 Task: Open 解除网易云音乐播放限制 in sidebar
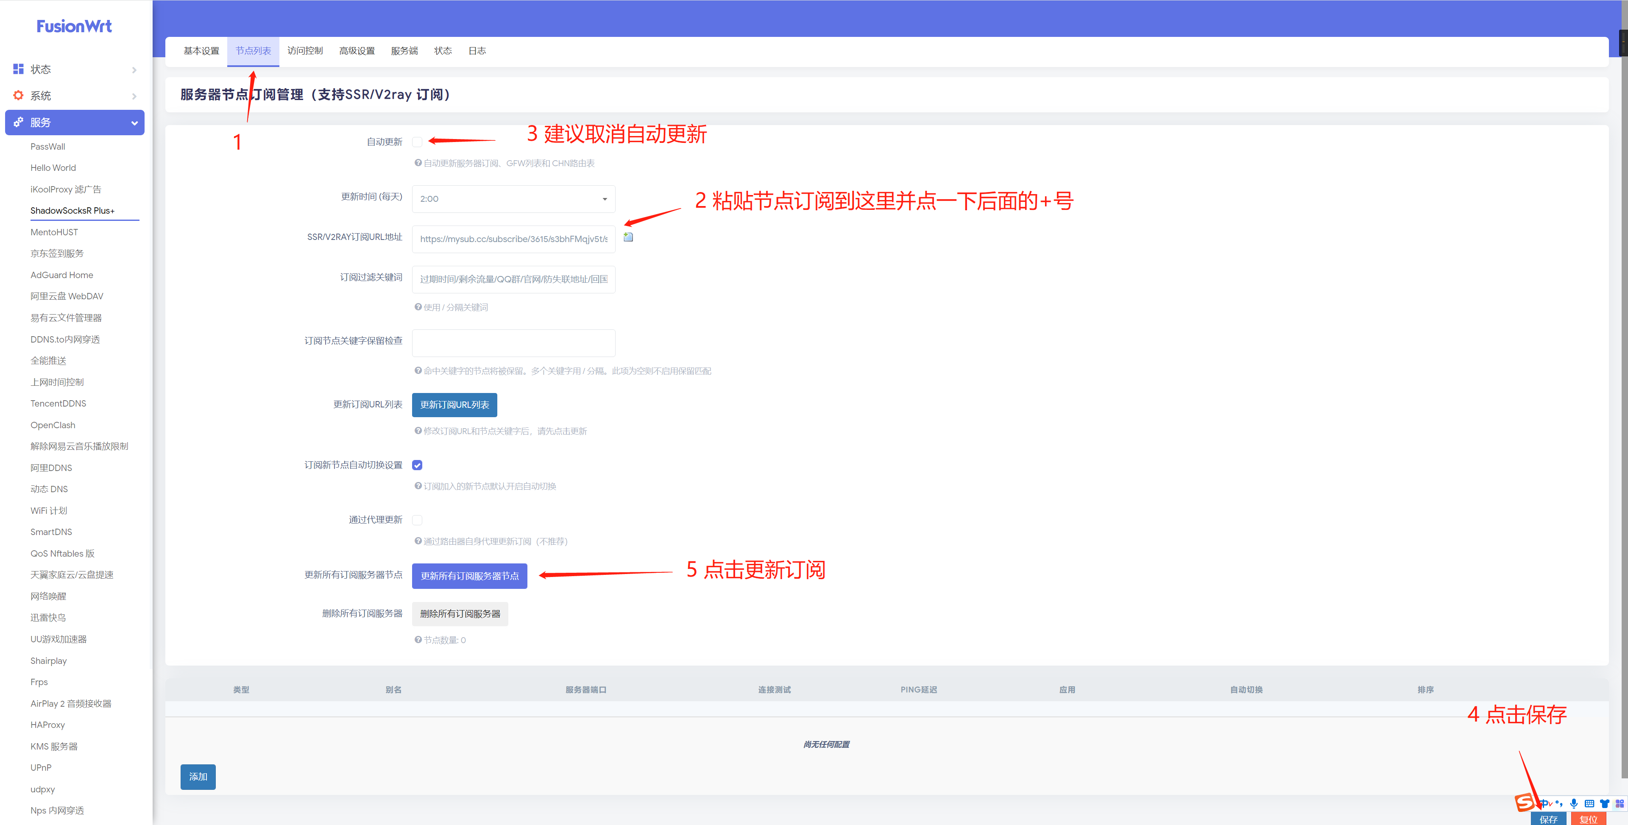80,446
